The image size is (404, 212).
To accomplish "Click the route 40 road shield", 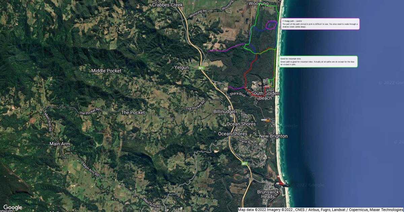I will coord(226,89).
